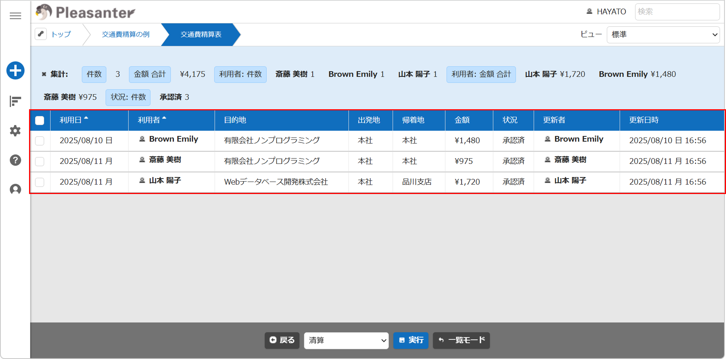Open the 清算 process dropdown
Screen dimensions: 726x359
(346, 341)
